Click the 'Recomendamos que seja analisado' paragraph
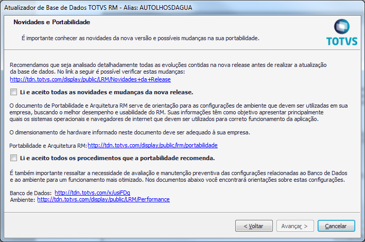Screen dimensions: 365x242 (168, 68)
